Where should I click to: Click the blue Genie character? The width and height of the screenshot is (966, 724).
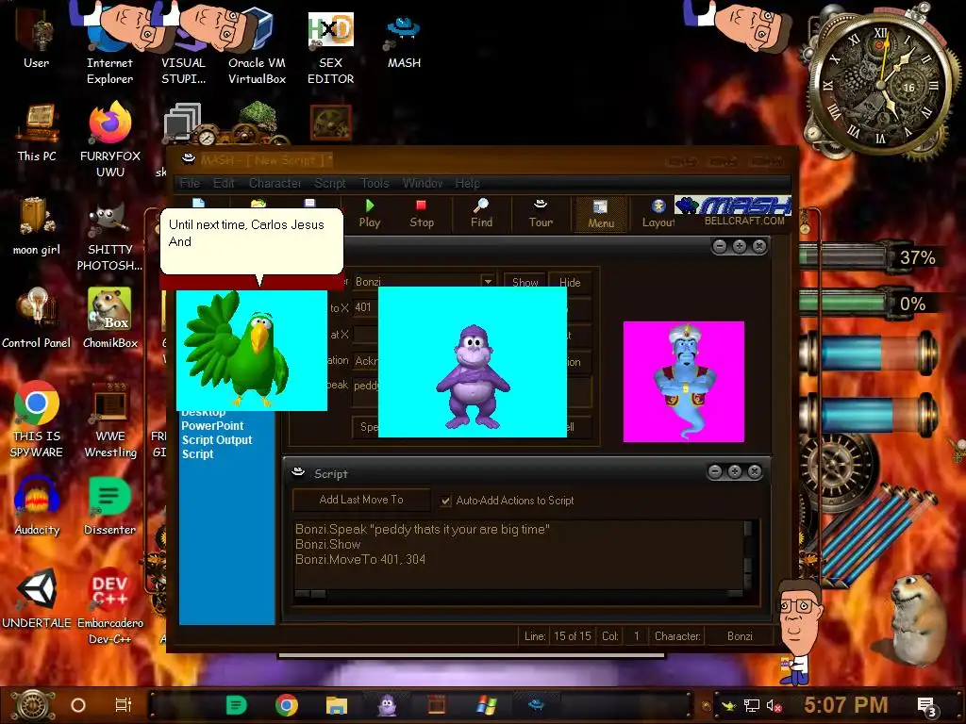[684, 381]
